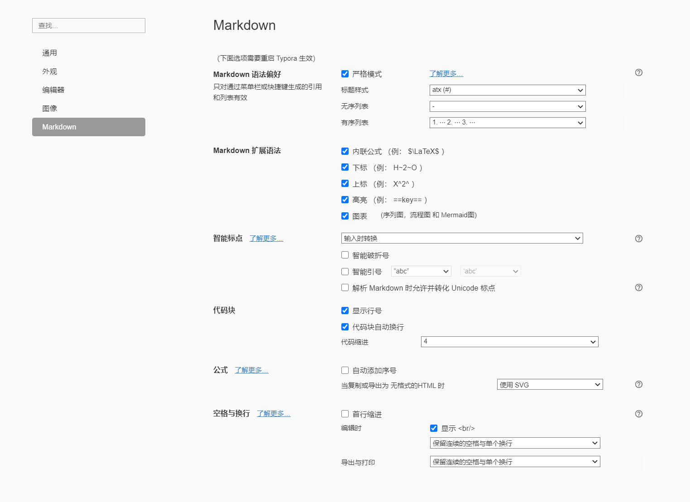Uncheck the 下标 option

(x=345, y=167)
